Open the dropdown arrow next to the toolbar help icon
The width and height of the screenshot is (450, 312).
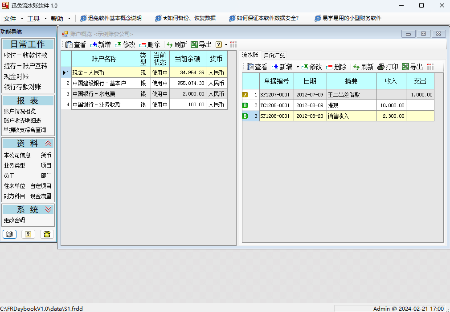(x=226, y=44)
